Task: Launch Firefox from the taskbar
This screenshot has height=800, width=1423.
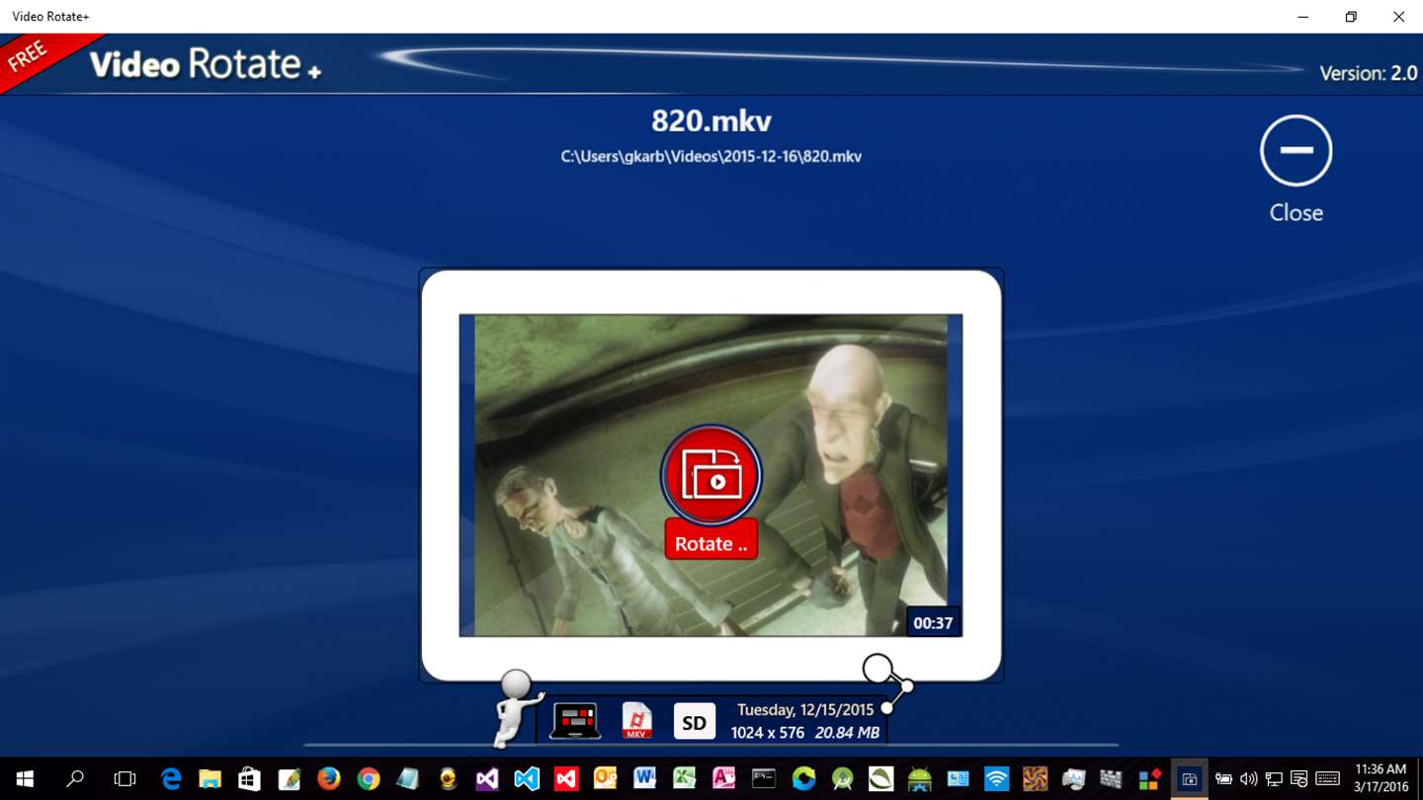Action: click(328, 779)
